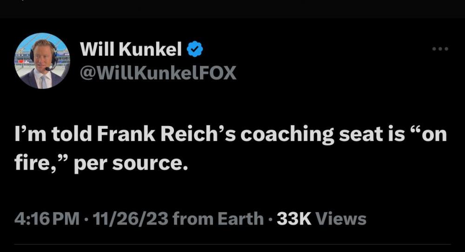Click the word "per" in the tweet

tap(88, 164)
